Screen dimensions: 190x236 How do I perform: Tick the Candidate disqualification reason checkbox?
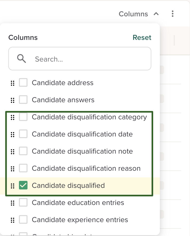pos(23,168)
